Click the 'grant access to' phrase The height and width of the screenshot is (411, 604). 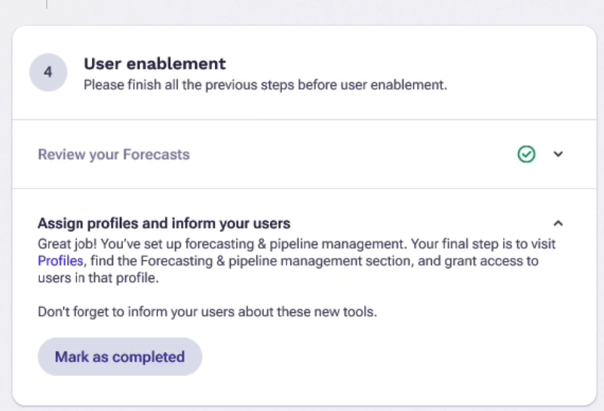(496, 261)
